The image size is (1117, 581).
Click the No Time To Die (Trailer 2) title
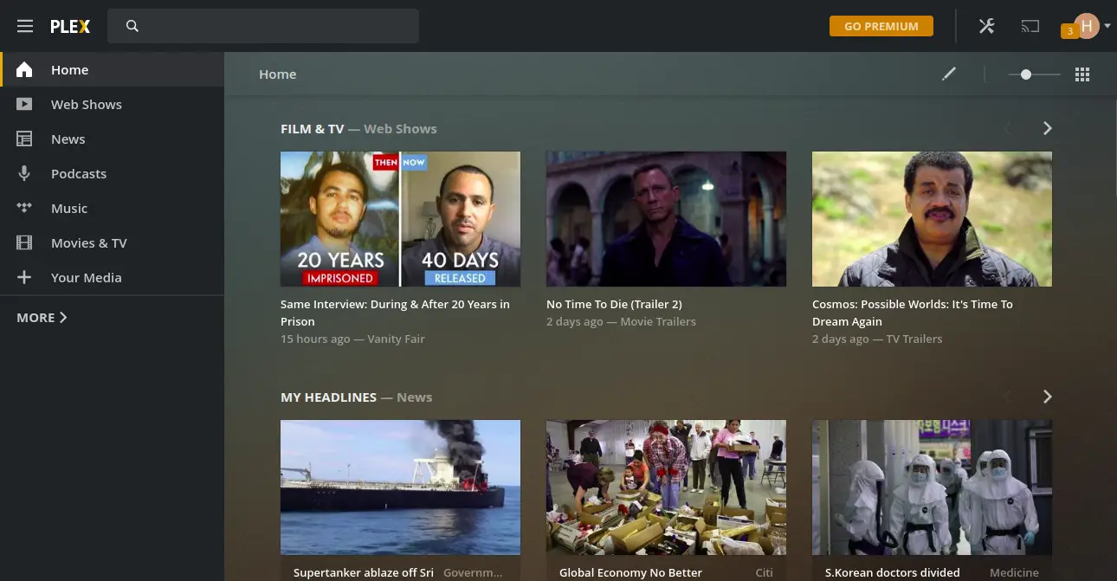pyautogui.click(x=614, y=304)
